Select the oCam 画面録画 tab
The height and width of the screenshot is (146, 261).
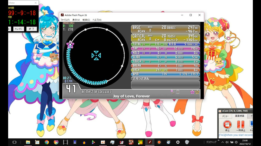(x=240, y=116)
